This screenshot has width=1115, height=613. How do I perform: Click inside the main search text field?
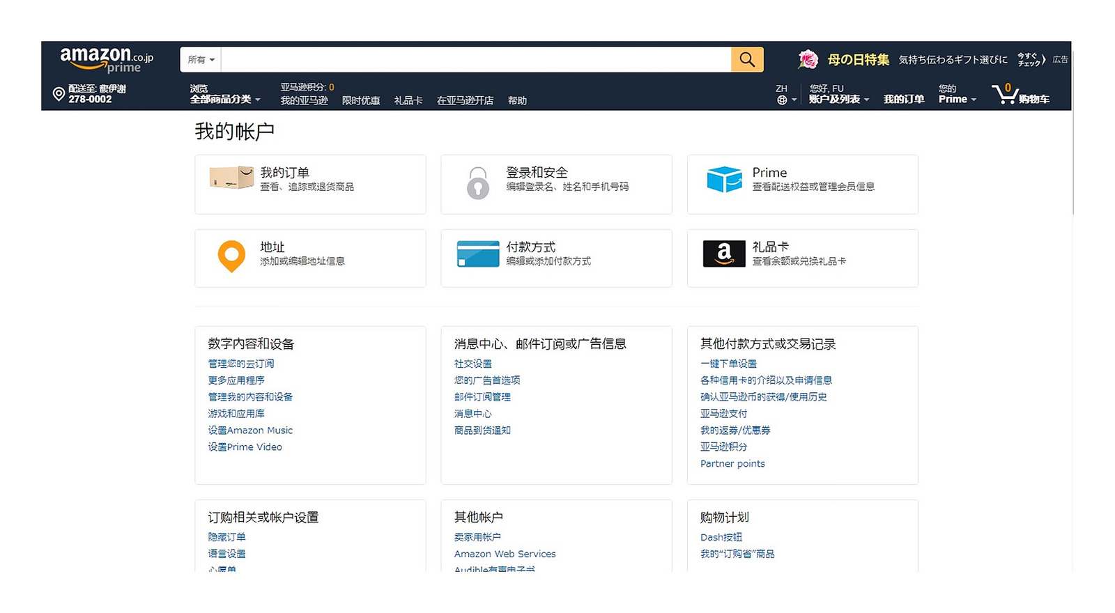(x=475, y=60)
